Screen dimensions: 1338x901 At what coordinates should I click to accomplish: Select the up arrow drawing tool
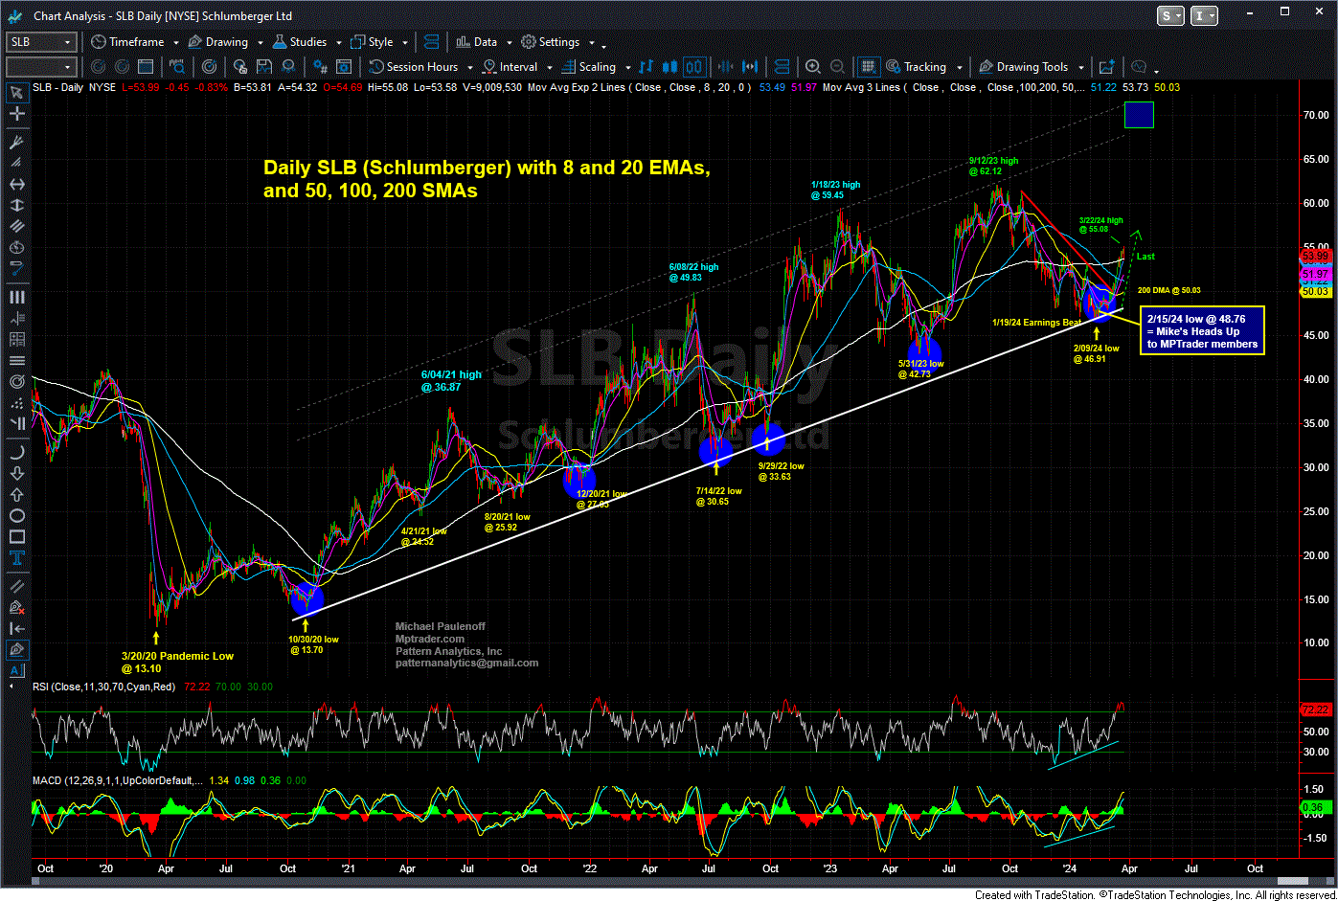coord(17,497)
